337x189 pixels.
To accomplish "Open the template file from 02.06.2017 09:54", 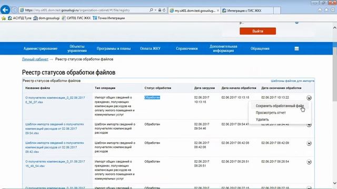I will tap(55, 129).
